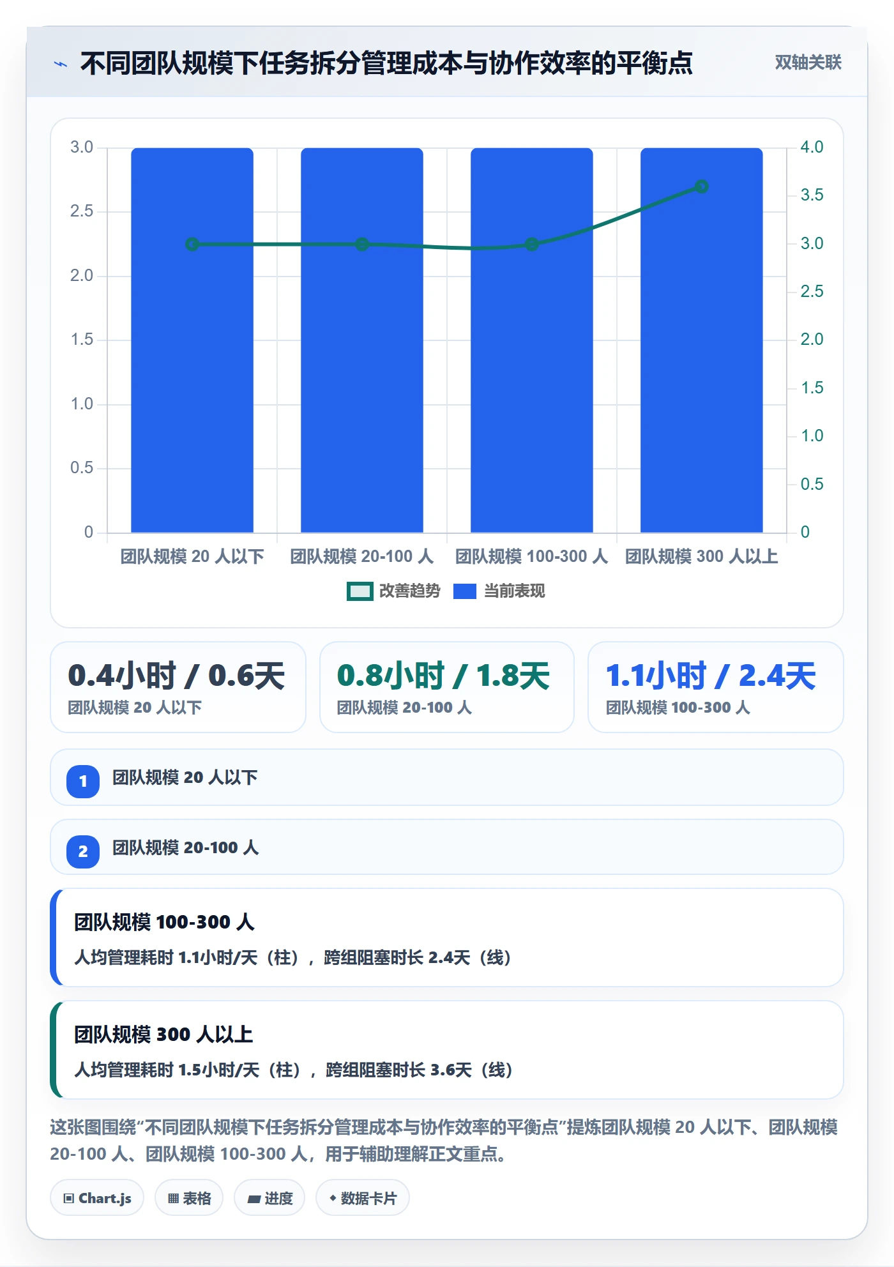Open the 0.4小时 / 0.6天 data card
This screenshot has width=894, height=1267.
[x=178, y=687]
